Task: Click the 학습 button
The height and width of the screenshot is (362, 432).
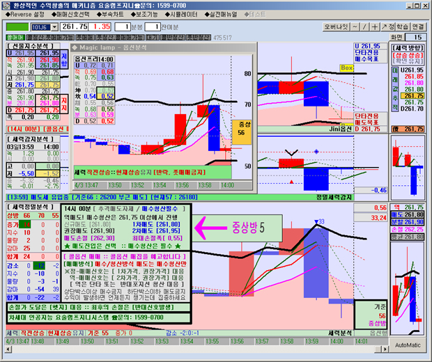Action: click(402, 26)
